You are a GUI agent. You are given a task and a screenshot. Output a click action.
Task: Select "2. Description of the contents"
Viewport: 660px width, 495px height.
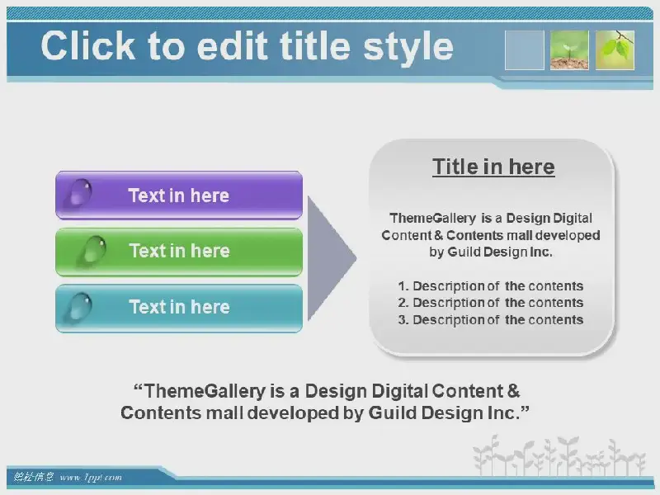pyautogui.click(x=490, y=303)
